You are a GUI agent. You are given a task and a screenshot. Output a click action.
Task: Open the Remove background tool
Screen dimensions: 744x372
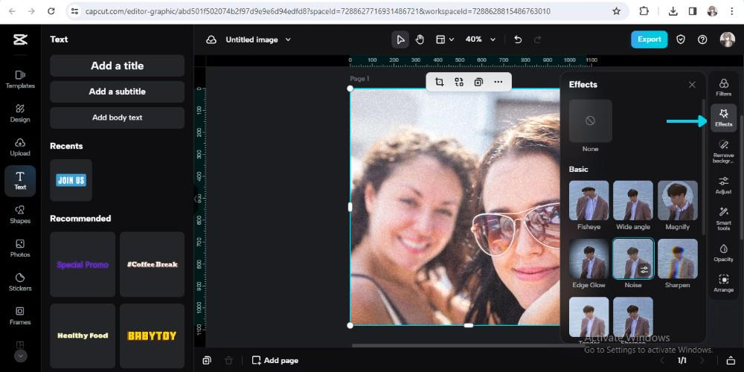pos(724,151)
